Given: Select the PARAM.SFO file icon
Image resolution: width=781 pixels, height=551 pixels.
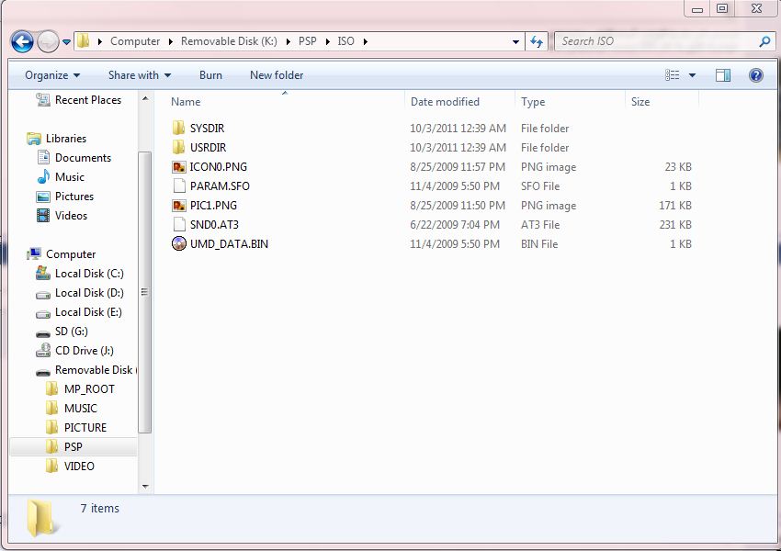Looking at the screenshot, I should point(179,186).
